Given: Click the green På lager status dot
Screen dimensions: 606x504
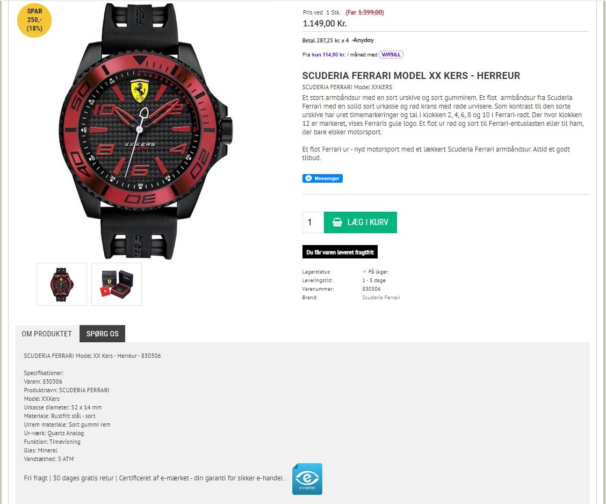Looking at the screenshot, I should 364,272.
